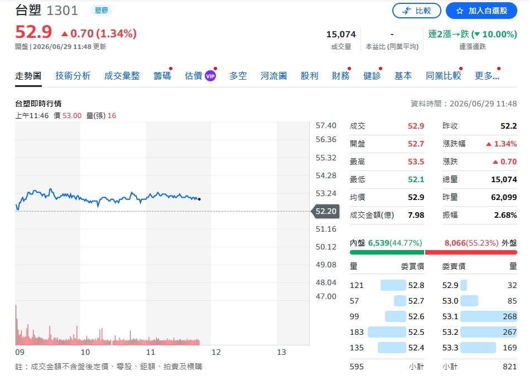Go to the 股利 tab
This screenshot has height=381, width=529.
click(309, 76)
